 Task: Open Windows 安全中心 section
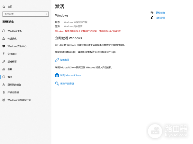click(17, 46)
